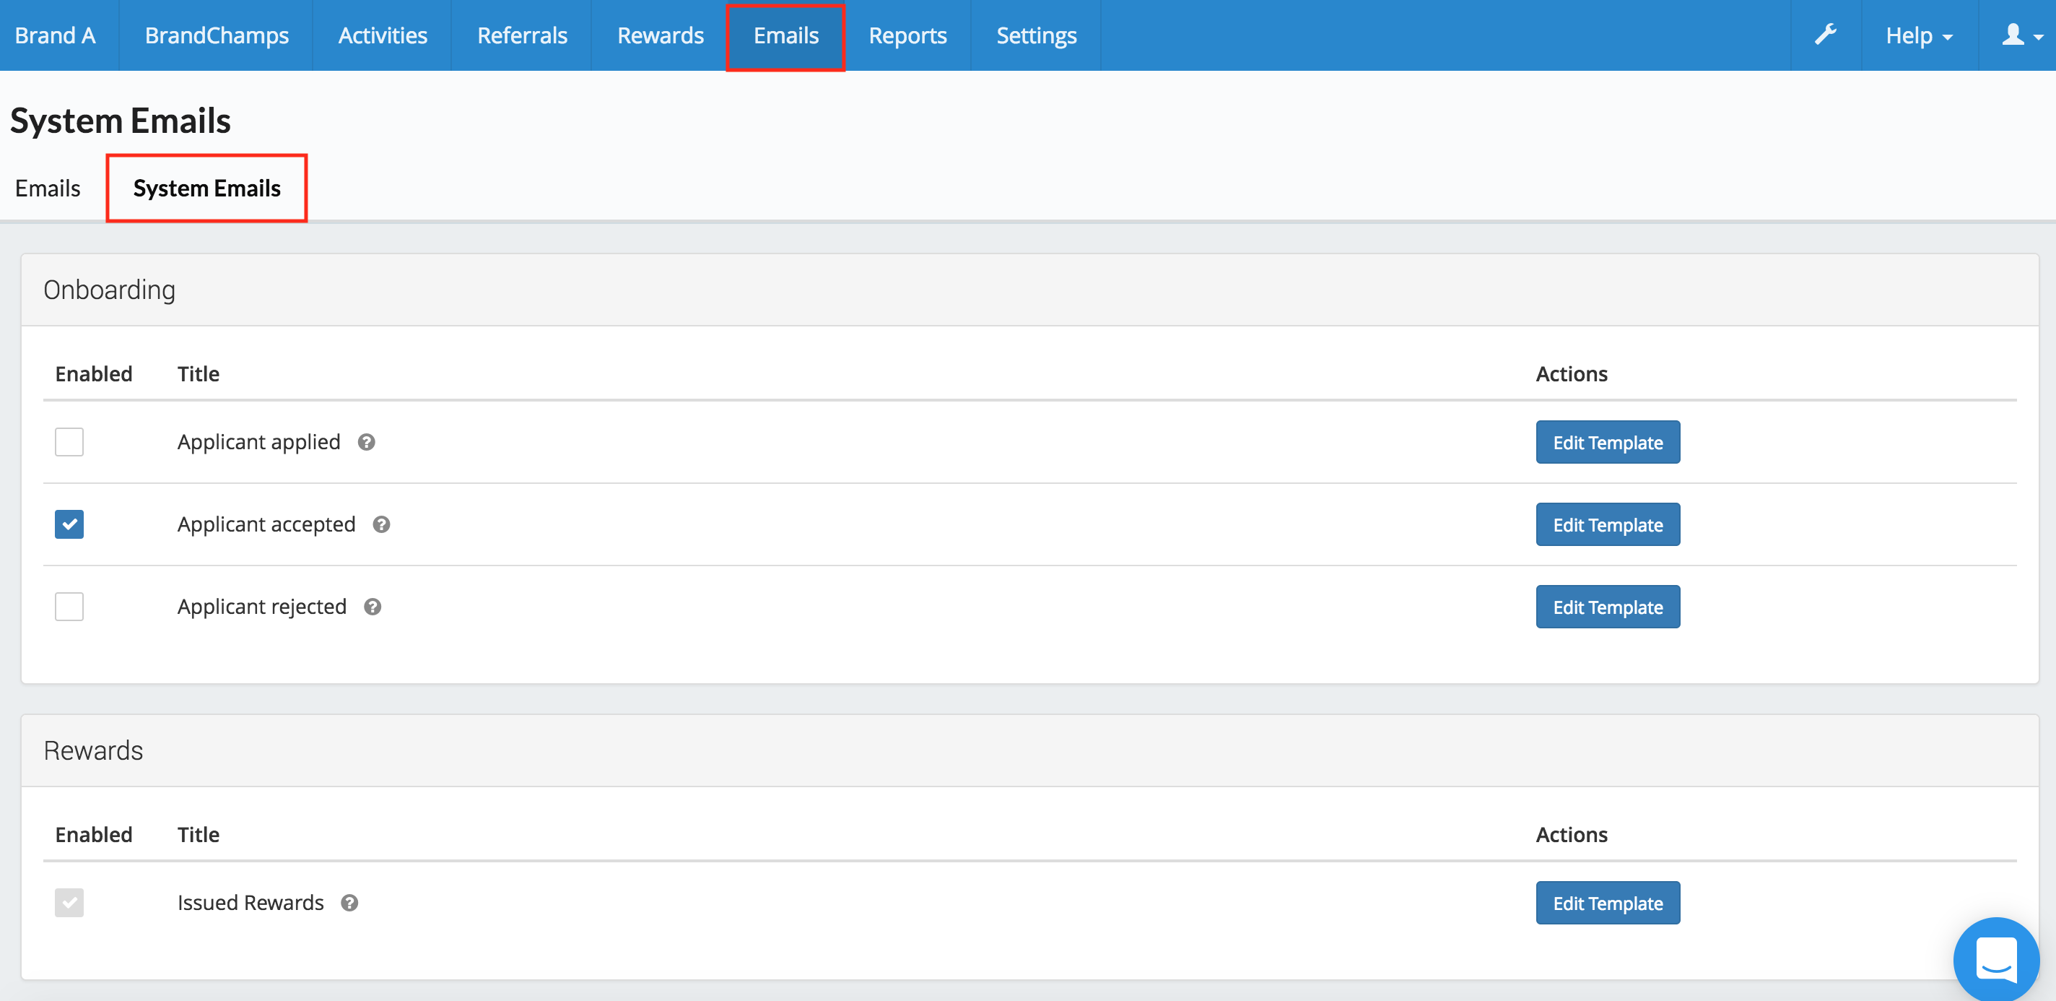The height and width of the screenshot is (1001, 2056).
Task: Open the wrench tools icon
Action: tap(1826, 35)
